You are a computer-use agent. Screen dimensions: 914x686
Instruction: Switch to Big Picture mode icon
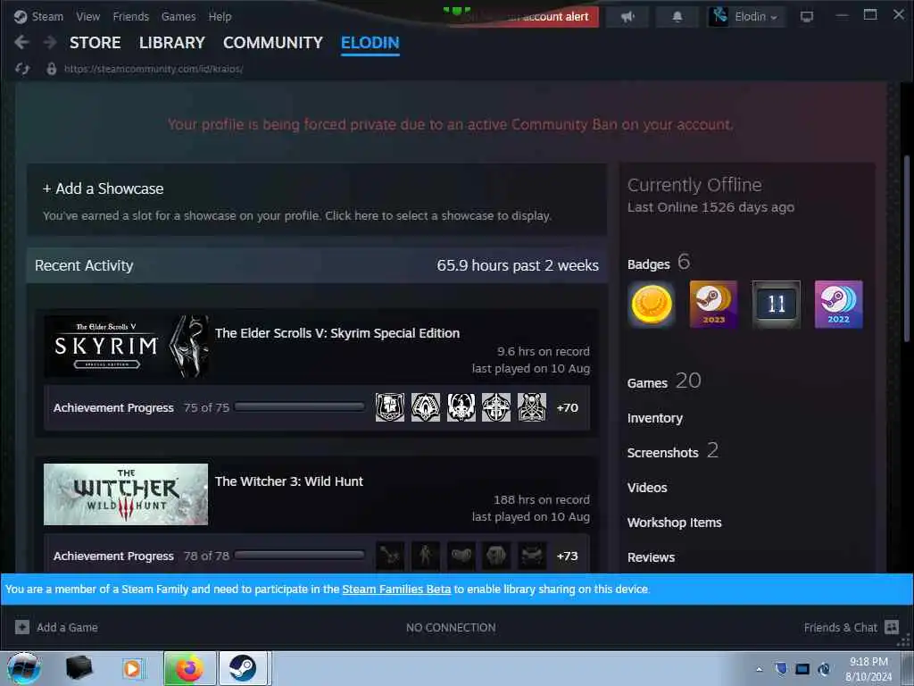[x=807, y=16]
